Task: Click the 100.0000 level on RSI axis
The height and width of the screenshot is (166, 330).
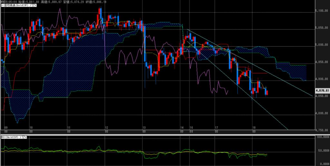Action: pyautogui.click(x=323, y=137)
